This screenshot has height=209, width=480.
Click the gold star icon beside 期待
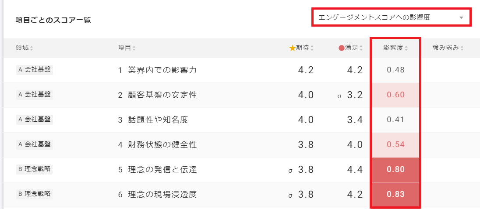292,48
